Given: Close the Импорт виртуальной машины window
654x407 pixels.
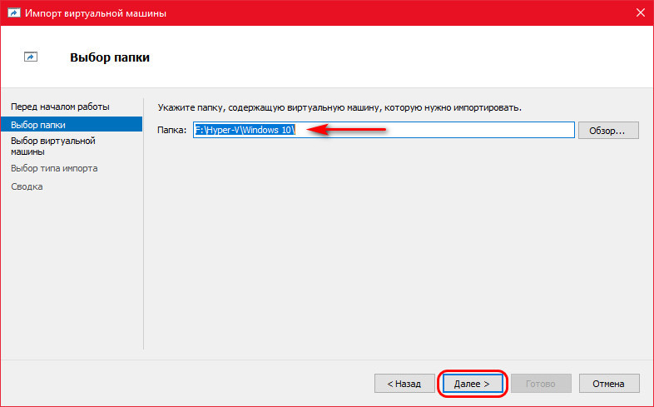Looking at the screenshot, I should [x=641, y=13].
